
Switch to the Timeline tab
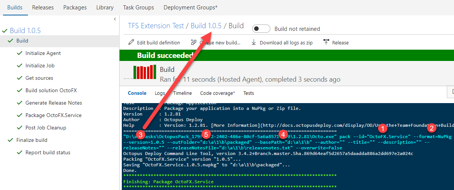[x=183, y=93]
